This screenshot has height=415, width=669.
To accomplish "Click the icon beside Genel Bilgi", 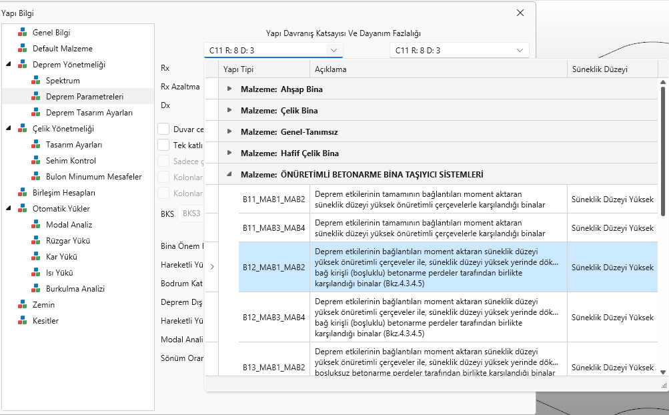I will [x=23, y=33].
